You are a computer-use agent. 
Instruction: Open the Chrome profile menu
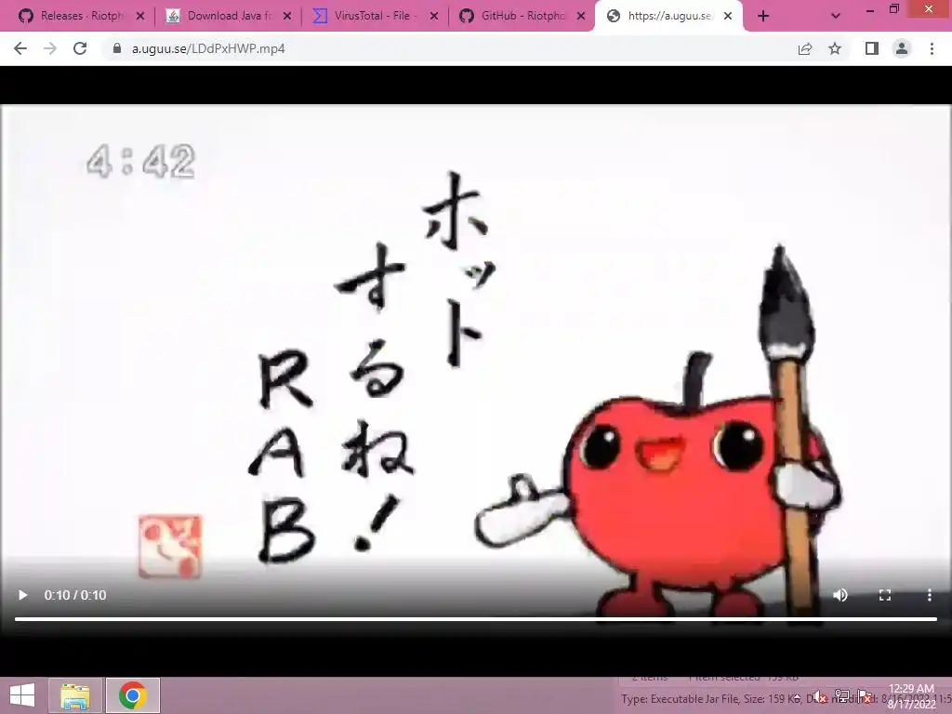(x=902, y=48)
